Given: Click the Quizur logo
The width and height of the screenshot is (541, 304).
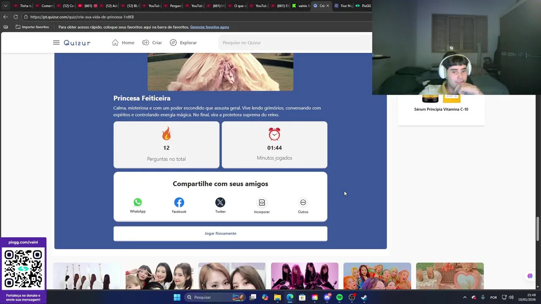Looking at the screenshot, I should 77,43.
